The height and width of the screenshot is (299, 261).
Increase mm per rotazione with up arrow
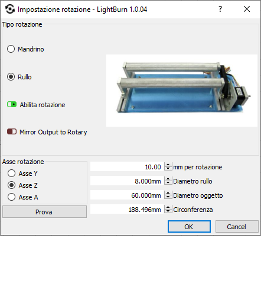click(168, 165)
